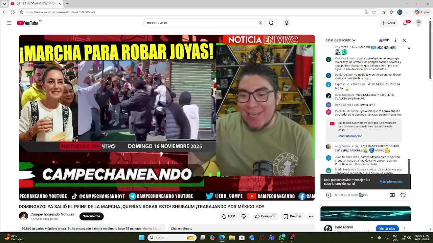Subscribe using the Suscribirme button
Screen dimensions: 433x243
click(x=91, y=216)
